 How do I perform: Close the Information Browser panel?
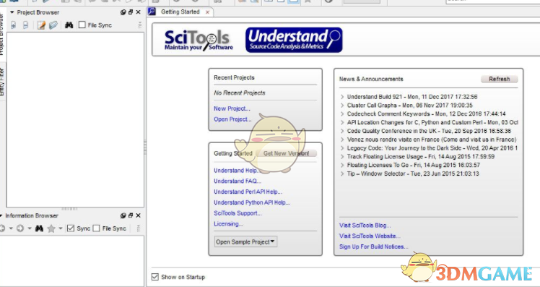coord(138,215)
